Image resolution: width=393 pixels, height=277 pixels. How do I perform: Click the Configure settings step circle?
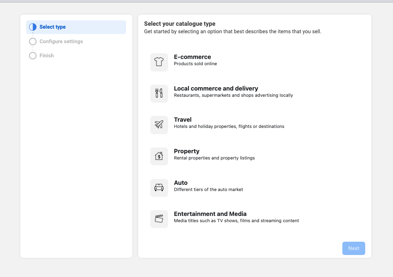[33, 42]
